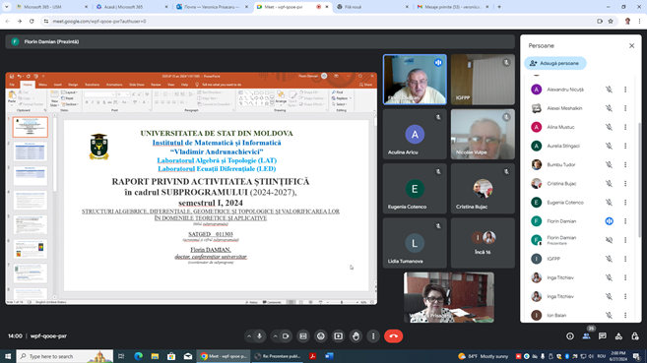Click mic-off icon beside Bumbu Tudor

pos(609,165)
